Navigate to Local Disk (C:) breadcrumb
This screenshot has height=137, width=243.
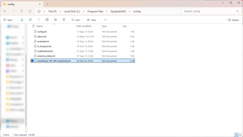pyautogui.click(x=72, y=11)
